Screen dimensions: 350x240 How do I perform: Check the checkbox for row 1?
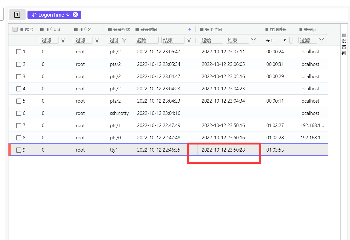(19, 52)
